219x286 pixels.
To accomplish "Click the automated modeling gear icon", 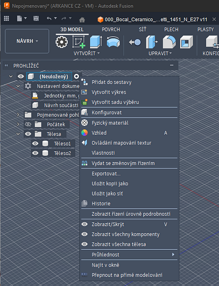I will (x=62, y=42).
